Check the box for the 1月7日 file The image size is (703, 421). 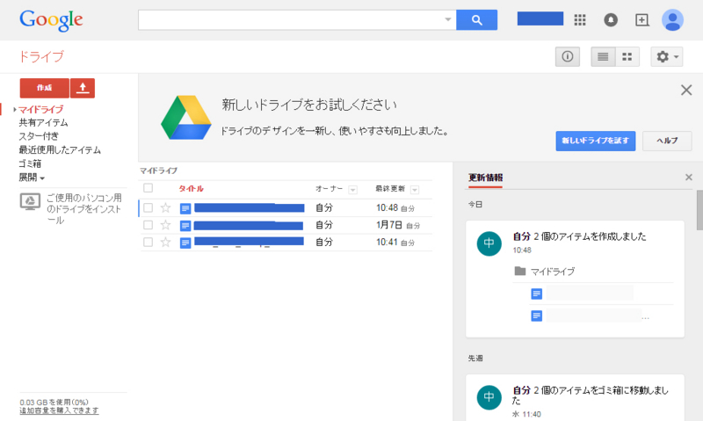(148, 225)
